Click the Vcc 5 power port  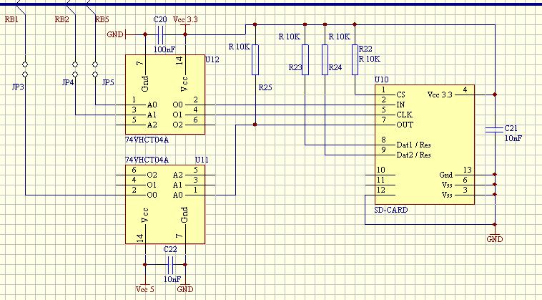click(145, 289)
